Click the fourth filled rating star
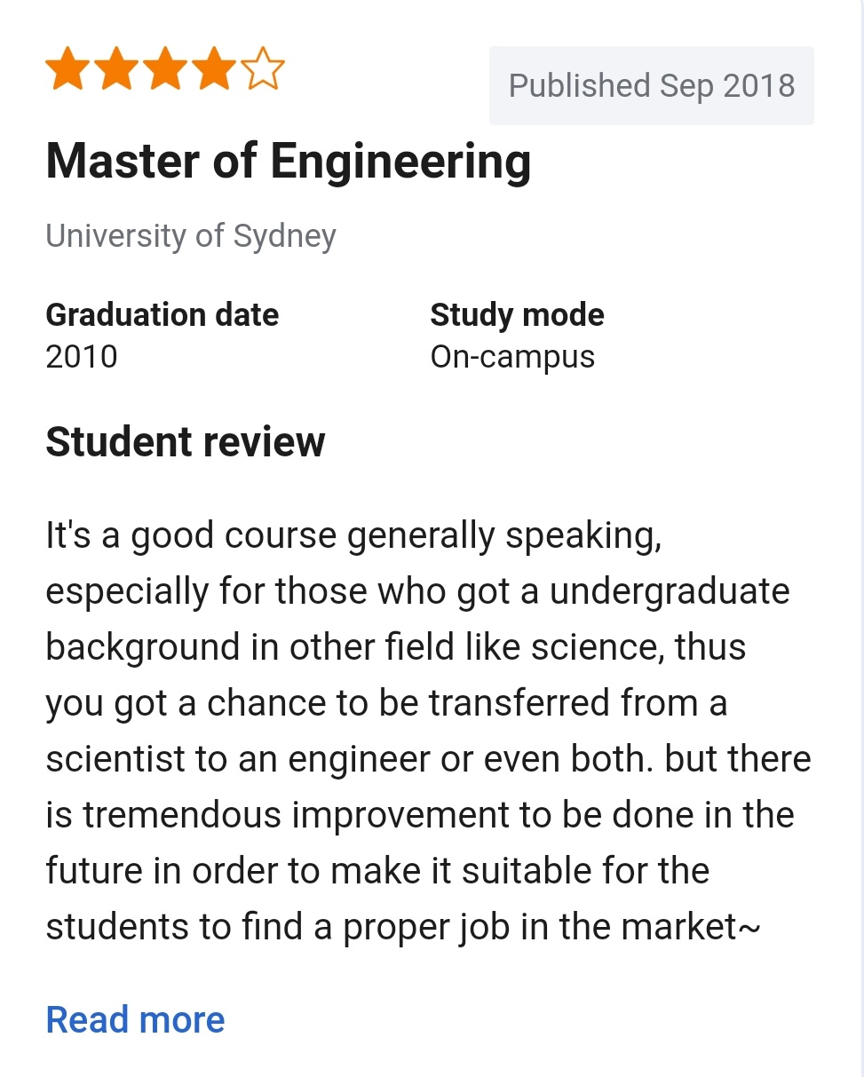864x1077 pixels. coord(214,71)
